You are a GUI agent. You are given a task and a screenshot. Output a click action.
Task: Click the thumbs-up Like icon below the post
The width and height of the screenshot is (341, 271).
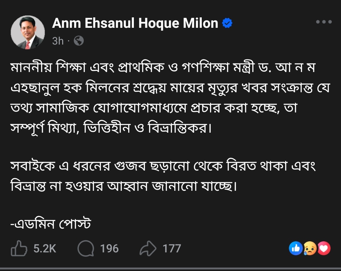20,249
